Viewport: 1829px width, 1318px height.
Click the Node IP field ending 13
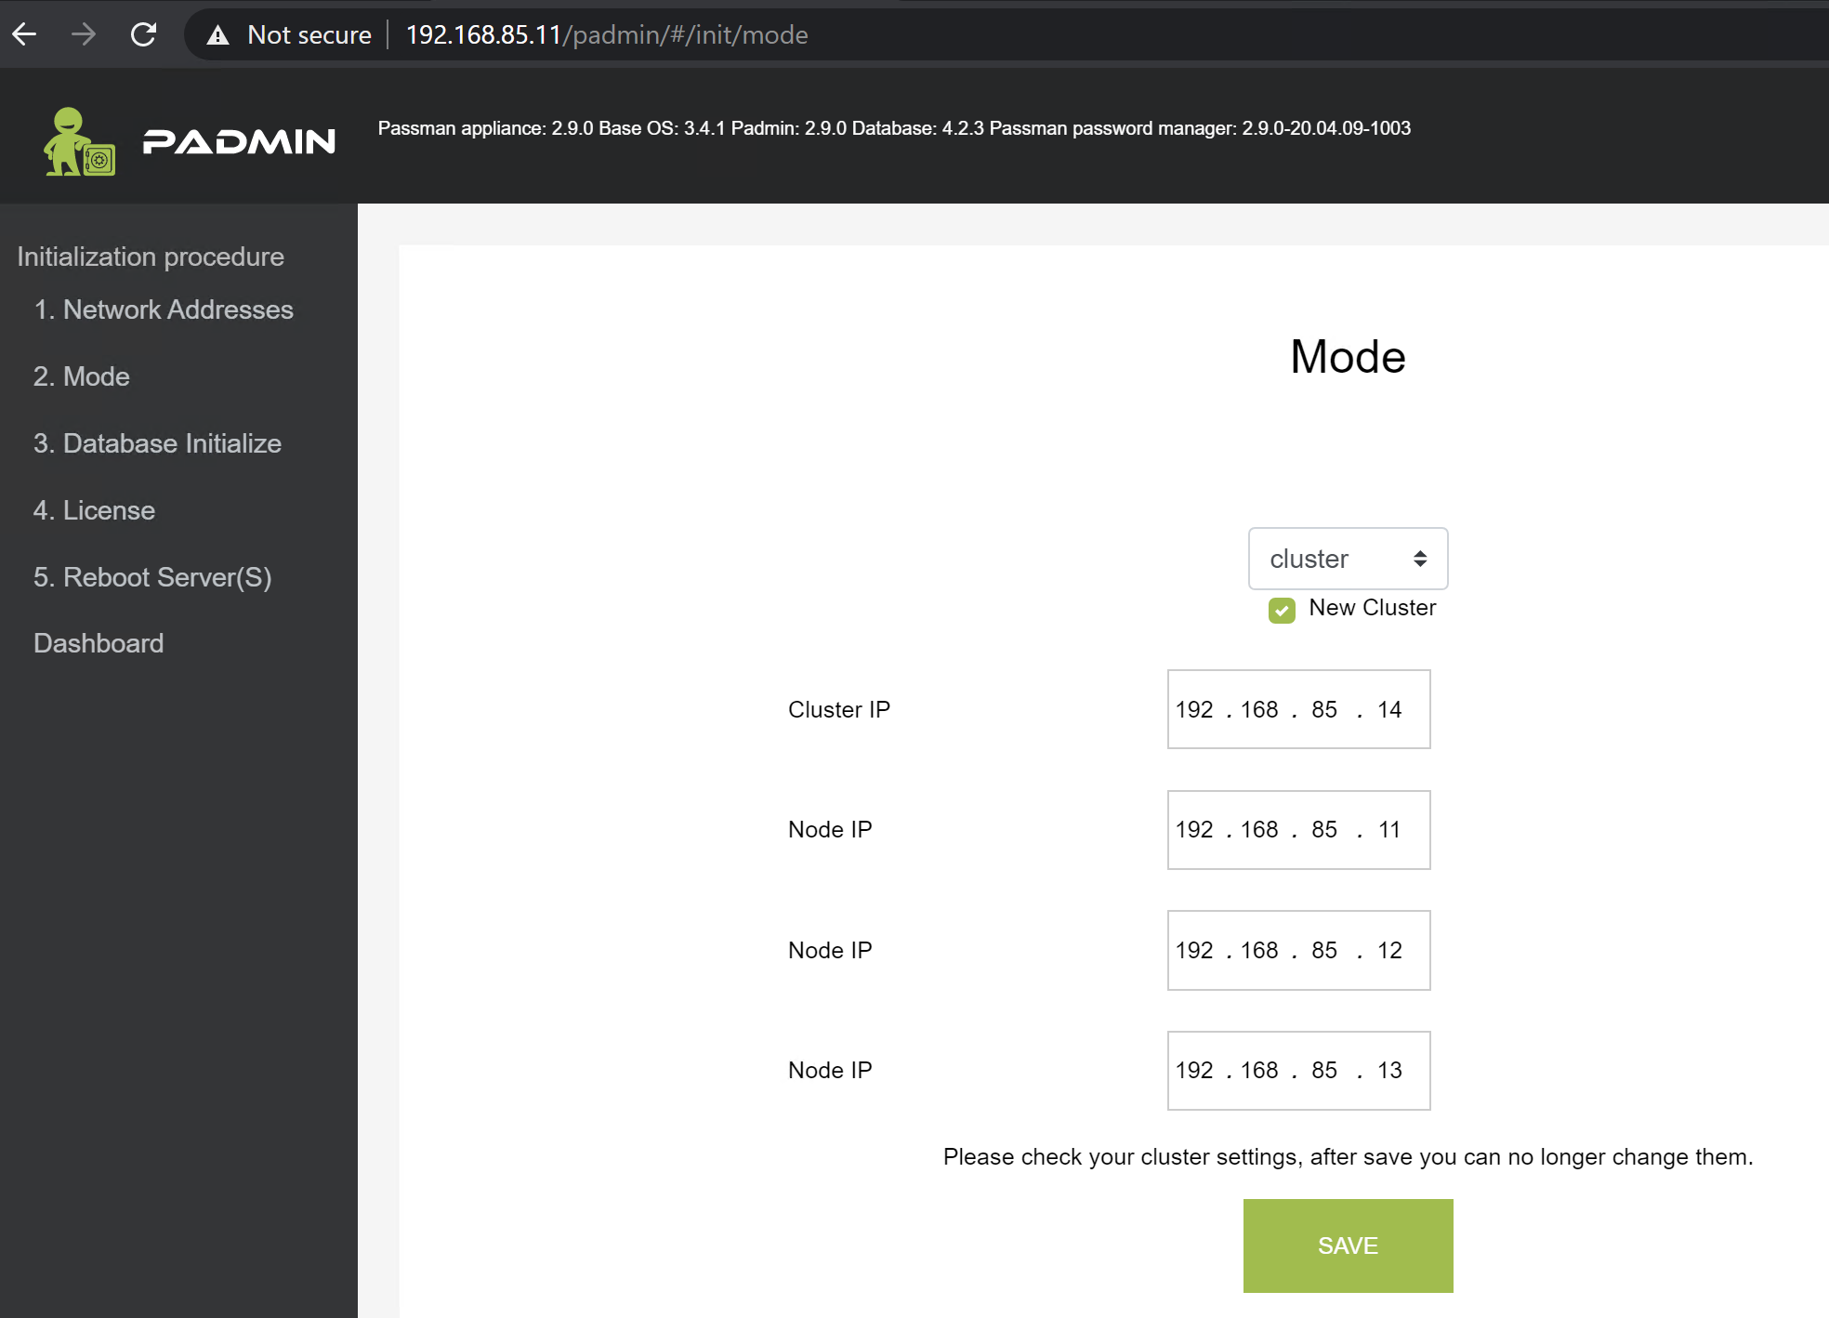pos(1298,1070)
